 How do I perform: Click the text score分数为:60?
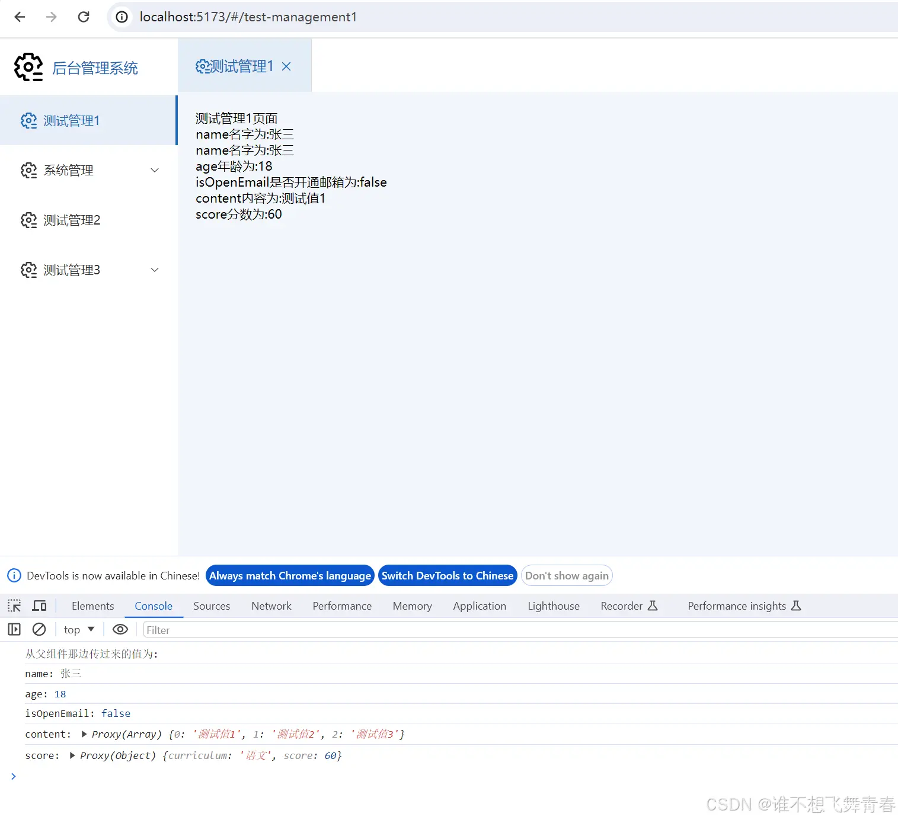coord(239,214)
